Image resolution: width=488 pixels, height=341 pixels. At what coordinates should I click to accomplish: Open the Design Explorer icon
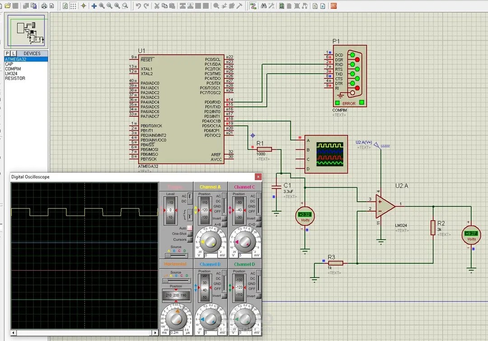tap(282, 6)
